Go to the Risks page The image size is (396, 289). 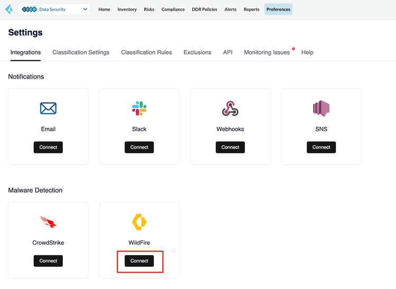[x=149, y=9]
